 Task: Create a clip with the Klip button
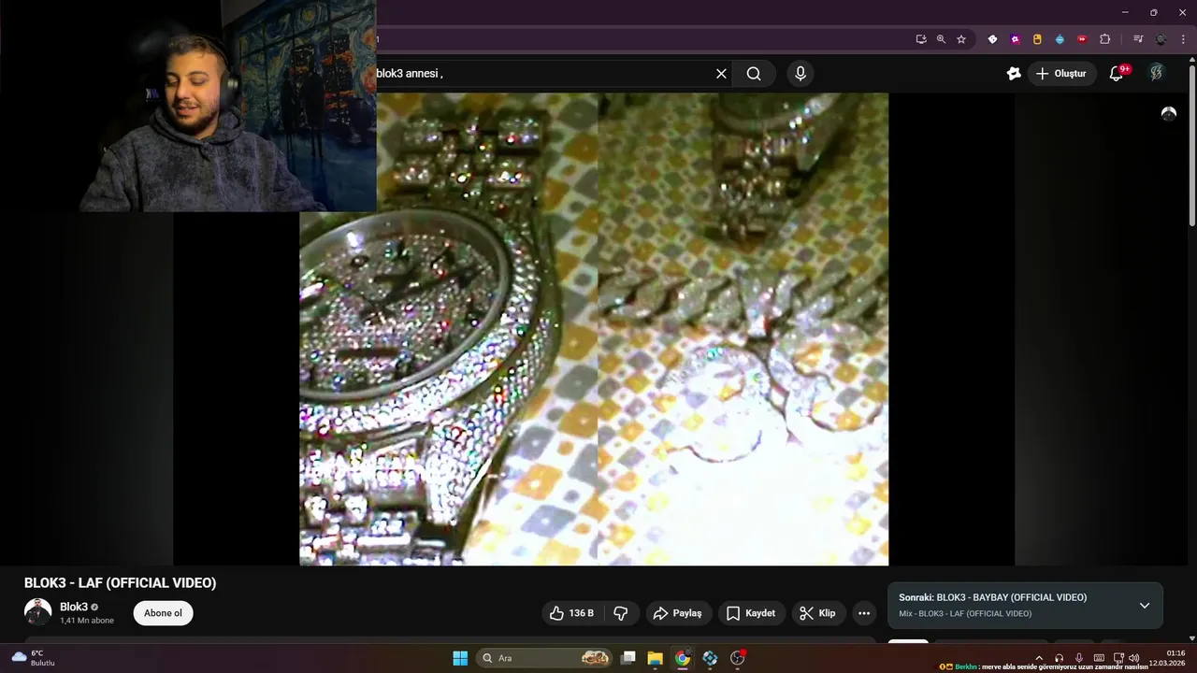pyautogui.click(x=817, y=613)
